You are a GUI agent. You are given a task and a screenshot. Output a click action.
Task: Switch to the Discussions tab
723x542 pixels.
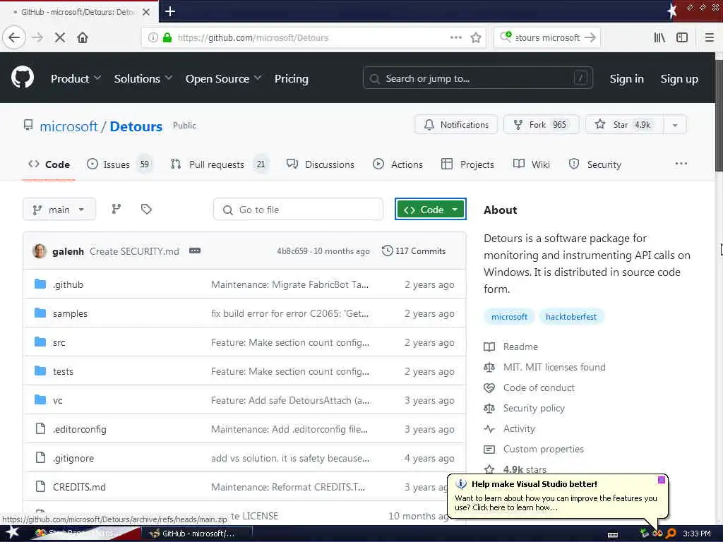click(x=321, y=164)
